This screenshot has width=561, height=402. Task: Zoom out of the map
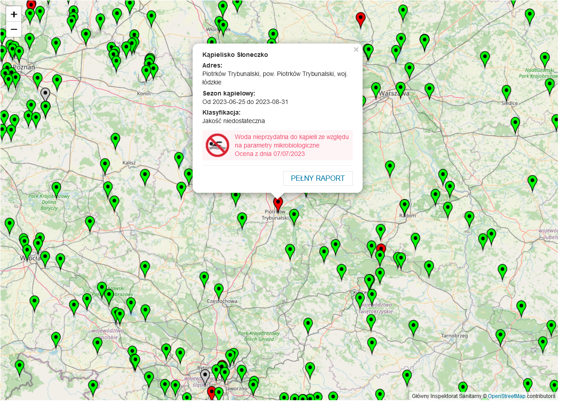click(14, 30)
